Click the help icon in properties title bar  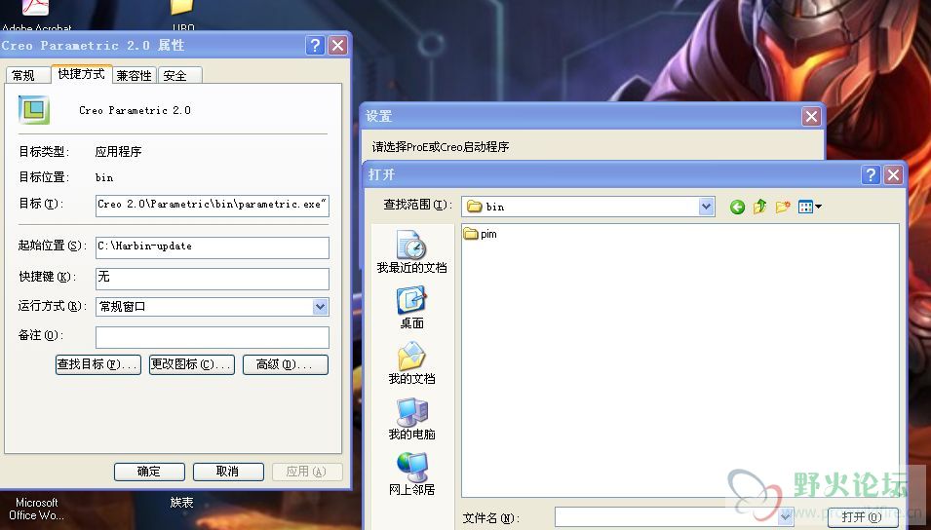click(x=315, y=45)
